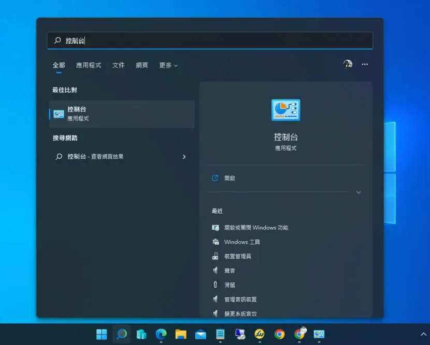Select the 控制台 best match result
Viewport: 430px width, 345px height.
click(x=122, y=114)
